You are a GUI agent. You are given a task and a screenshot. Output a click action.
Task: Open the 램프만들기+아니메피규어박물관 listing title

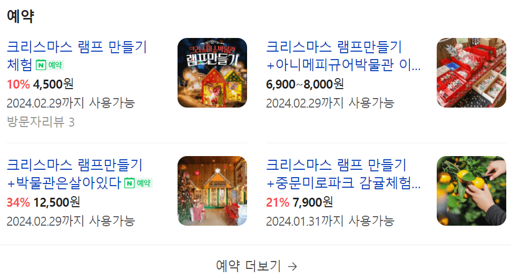click(343, 56)
